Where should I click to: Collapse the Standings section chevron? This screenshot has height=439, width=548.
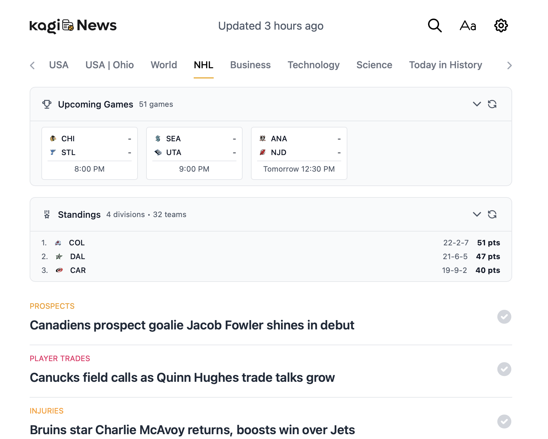pos(477,214)
